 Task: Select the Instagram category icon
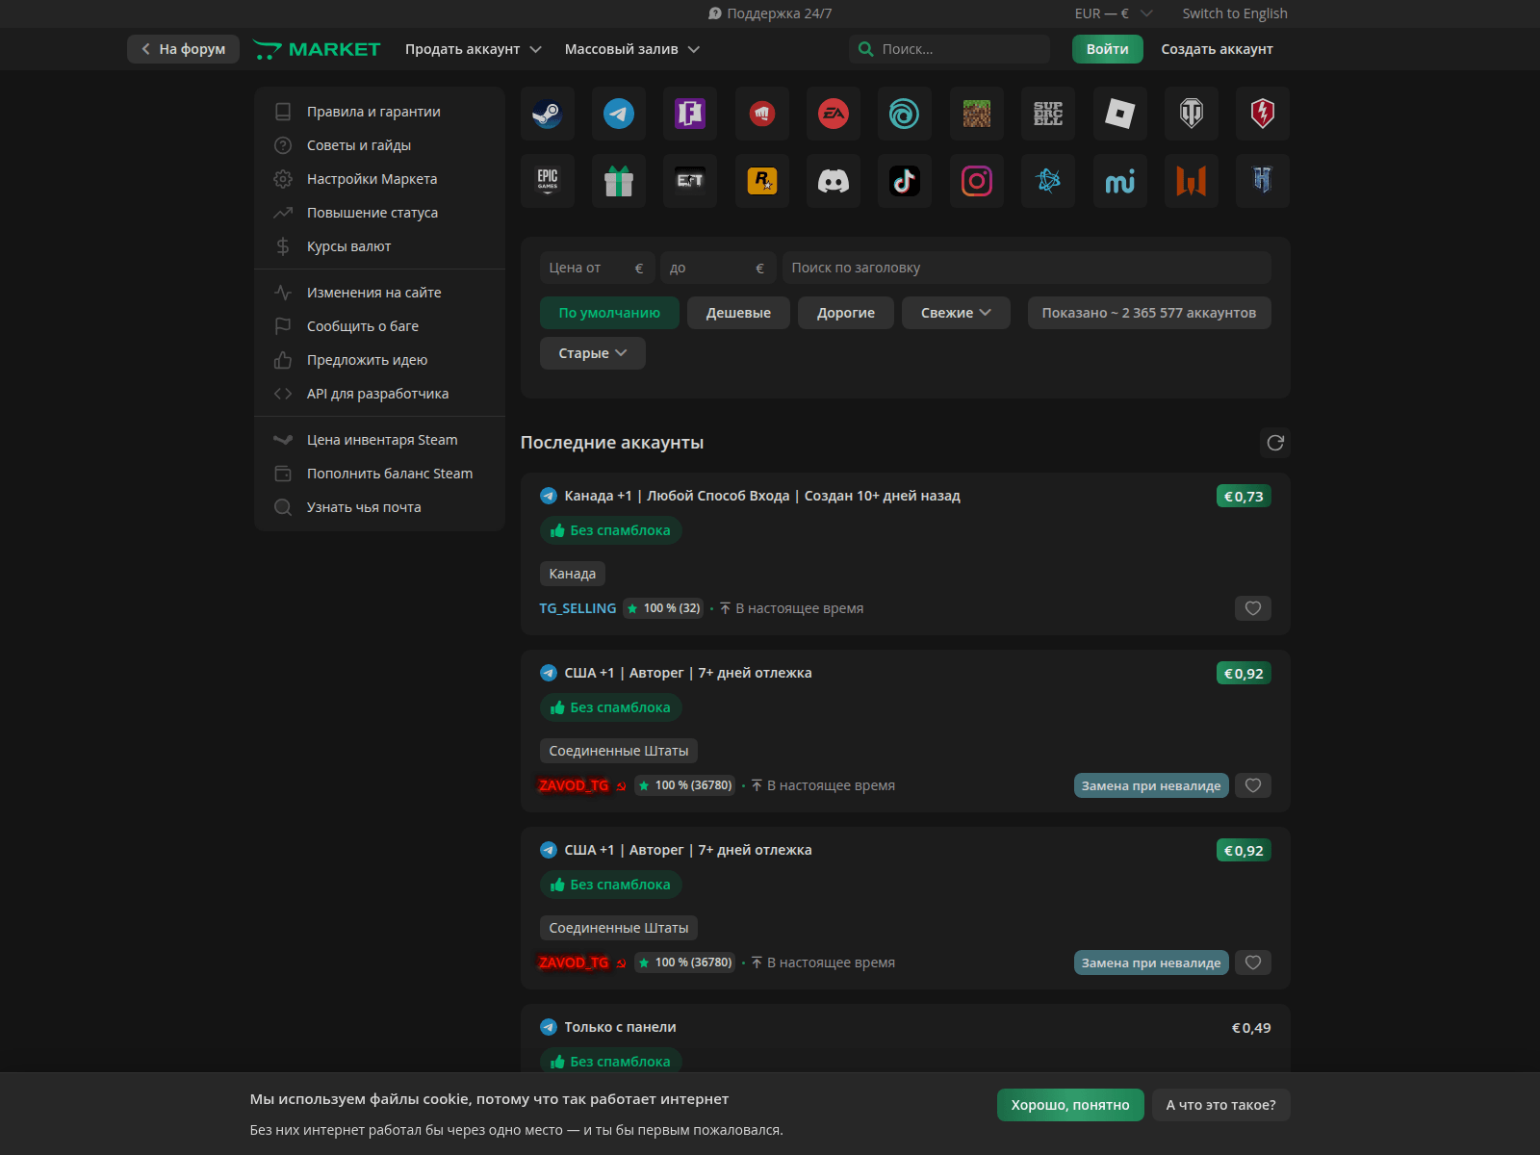coord(976,181)
